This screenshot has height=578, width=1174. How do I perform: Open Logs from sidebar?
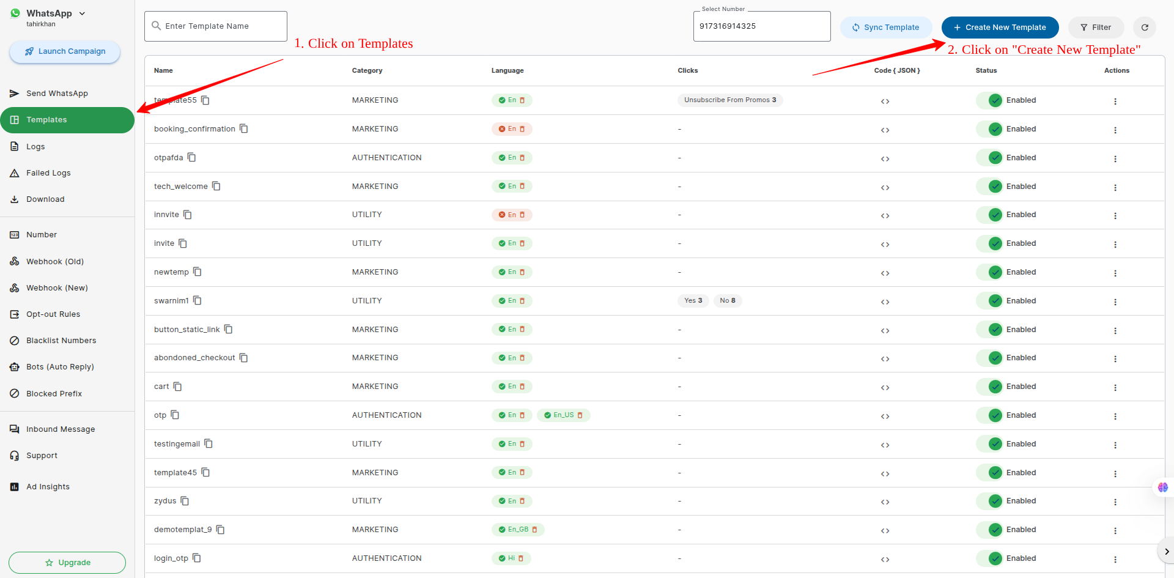click(67, 147)
